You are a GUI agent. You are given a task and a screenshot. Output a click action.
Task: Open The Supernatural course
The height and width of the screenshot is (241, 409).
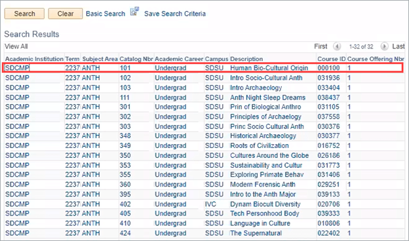[x=256, y=233]
